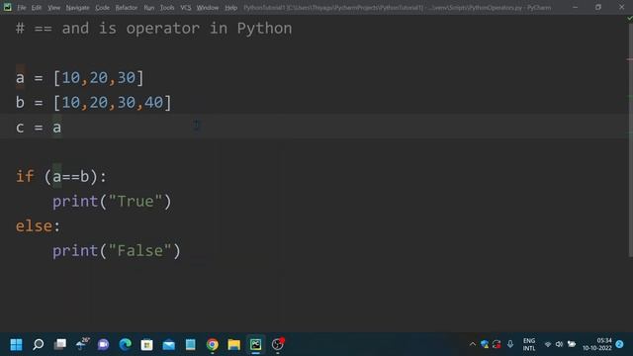Click the Windows Start button
The width and height of the screenshot is (633, 356).
[16, 344]
